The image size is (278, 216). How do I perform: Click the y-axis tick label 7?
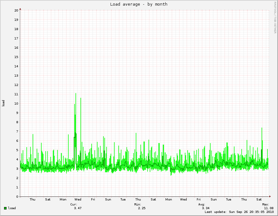pos(17,132)
